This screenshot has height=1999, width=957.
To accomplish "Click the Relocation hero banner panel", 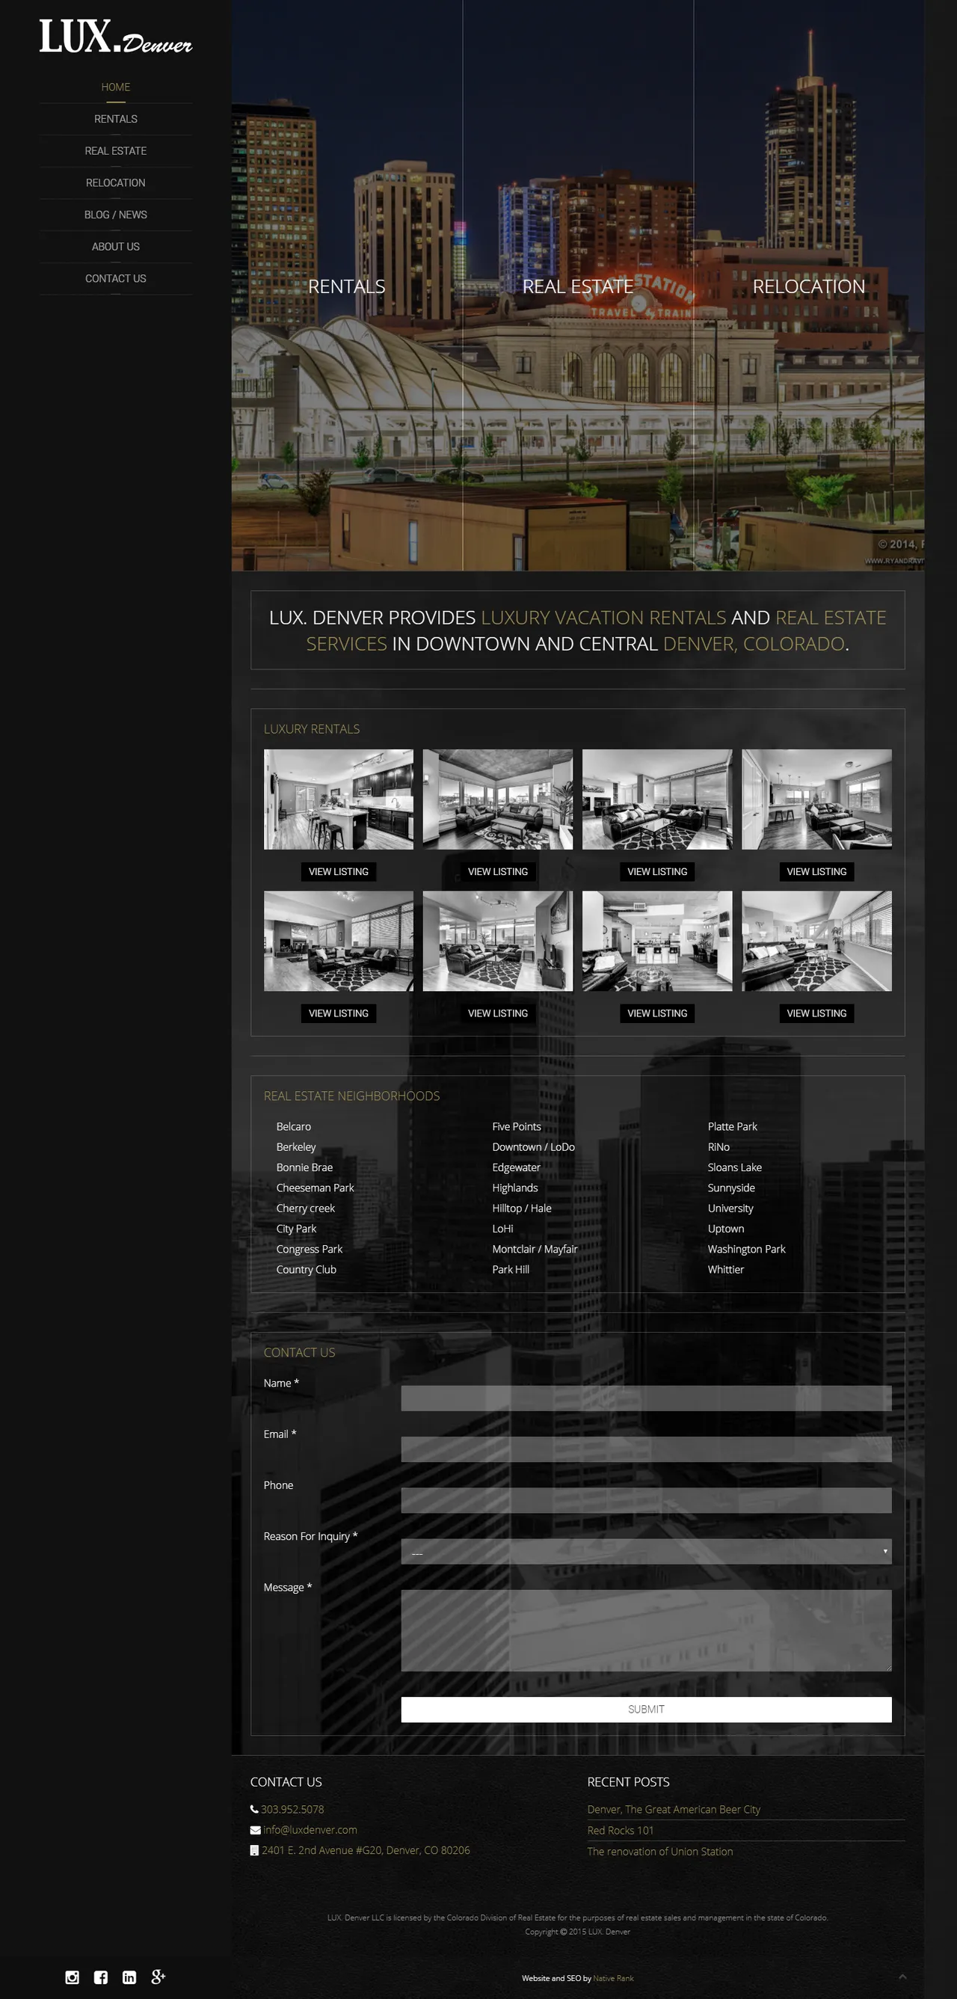I will pos(808,286).
